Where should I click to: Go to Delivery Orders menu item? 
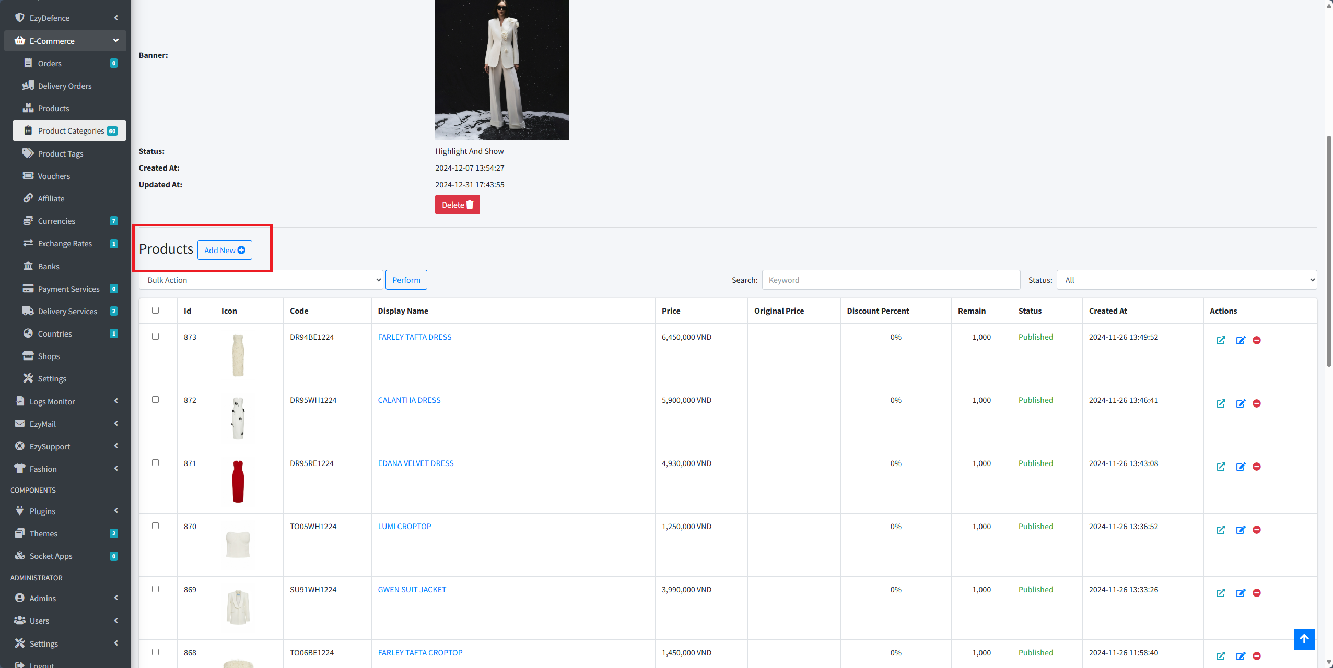click(64, 86)
